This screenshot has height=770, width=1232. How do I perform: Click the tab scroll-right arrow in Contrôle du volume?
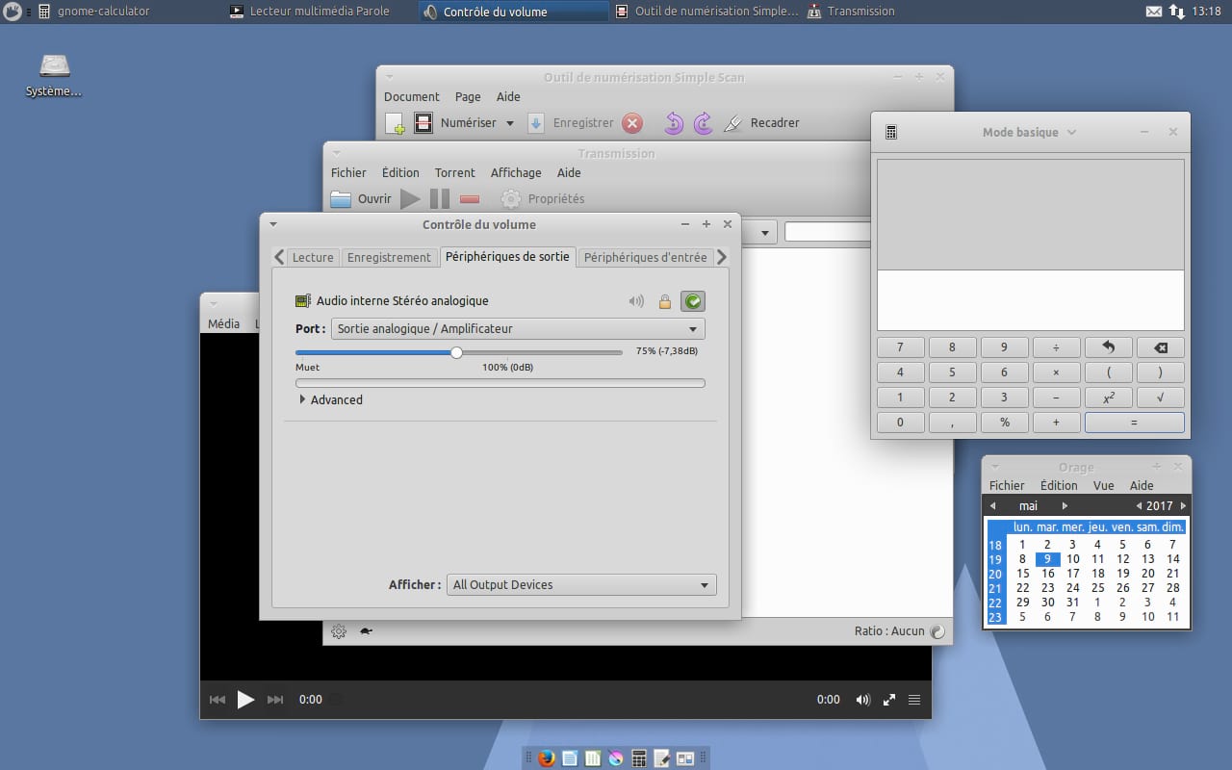[x=722, y=257]
